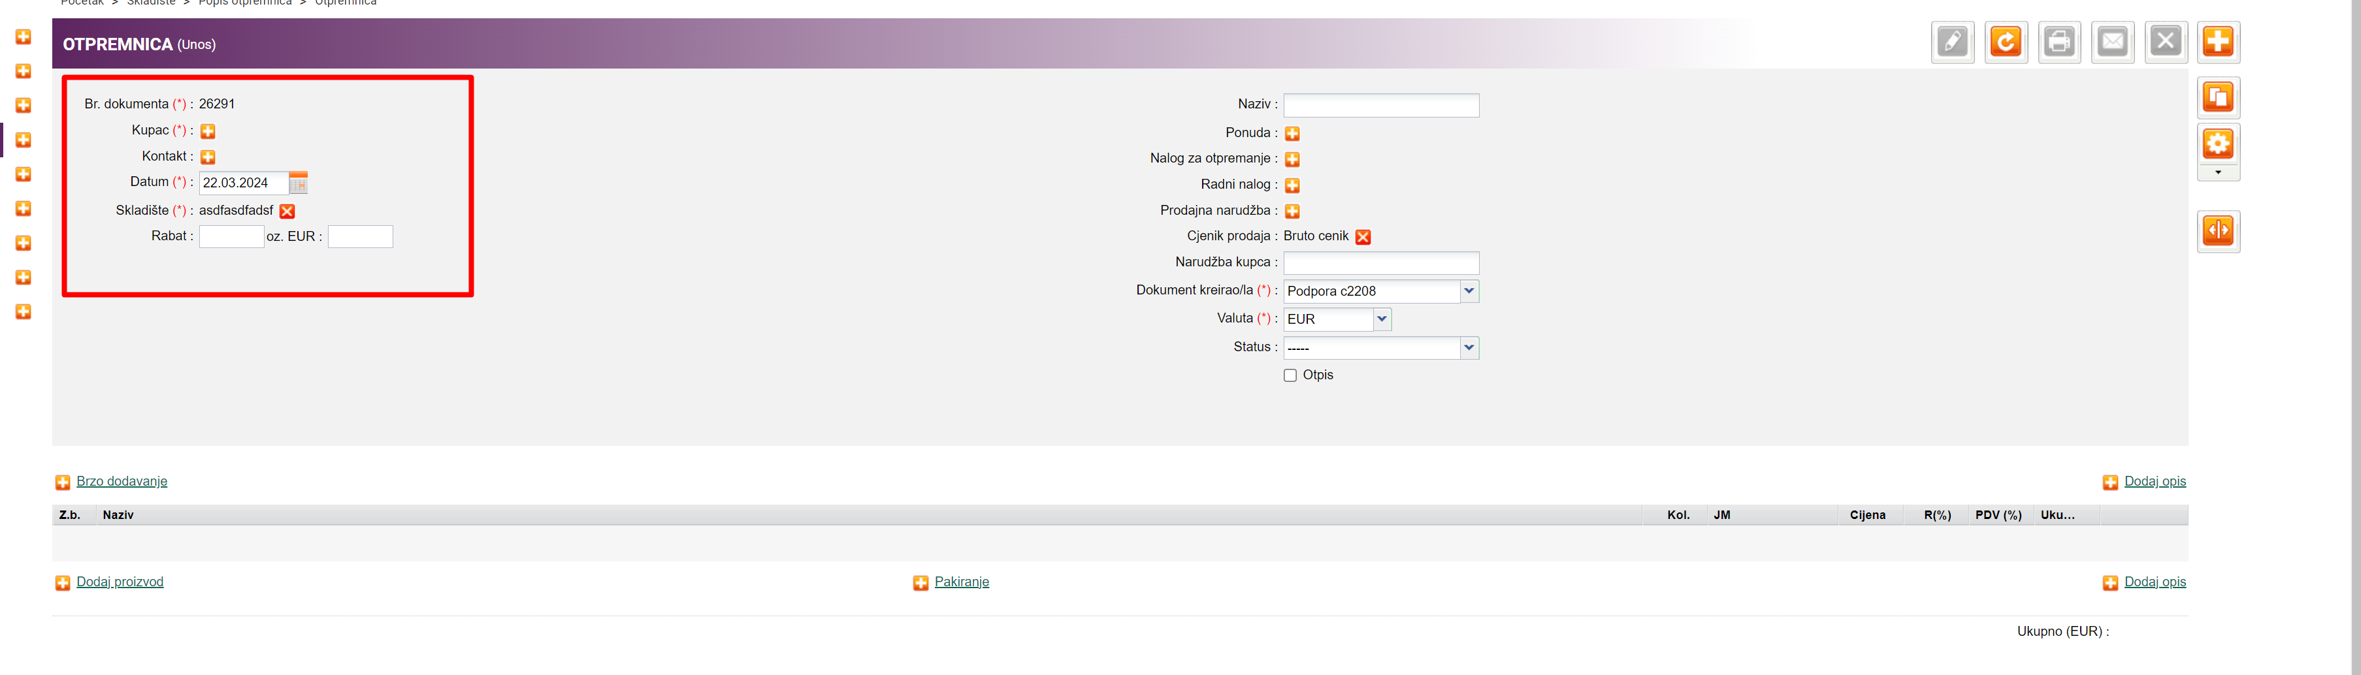Screen dimensions: 2361x675
Task: Click the grey X delete icon in toolbar
Action: (x=2166, y=42)
